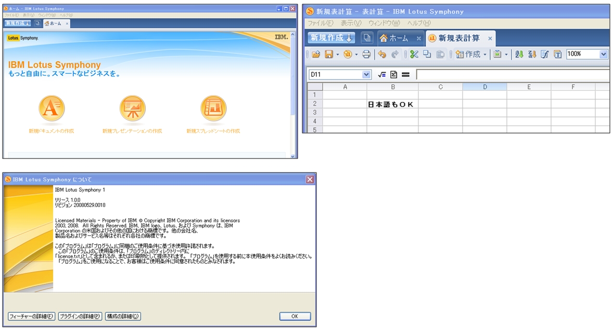Click the 新規ドキュメントの作成 document icon
Image resolution: width=613 pixels, height=330 pixels.
pyautogui.click(x=52, y=108)
